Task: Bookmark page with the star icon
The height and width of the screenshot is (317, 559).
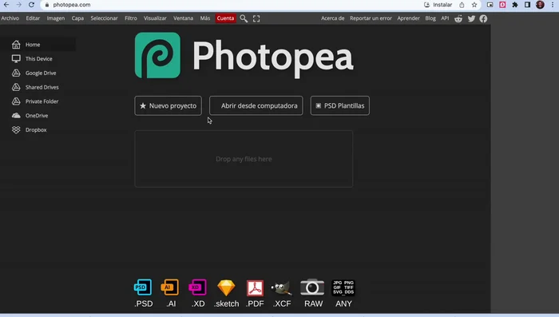Action: click(x=474, y=5)
